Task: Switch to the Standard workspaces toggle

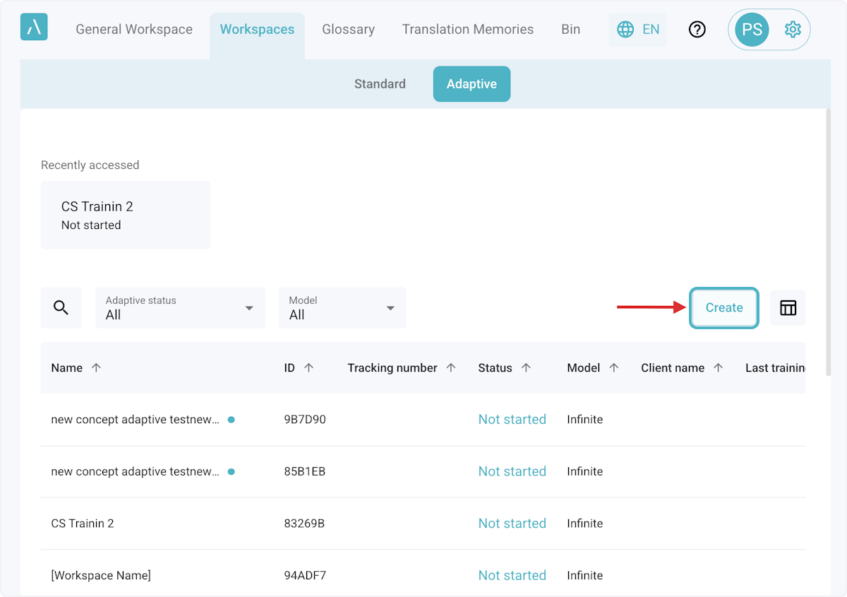Action: coord(380,84)
